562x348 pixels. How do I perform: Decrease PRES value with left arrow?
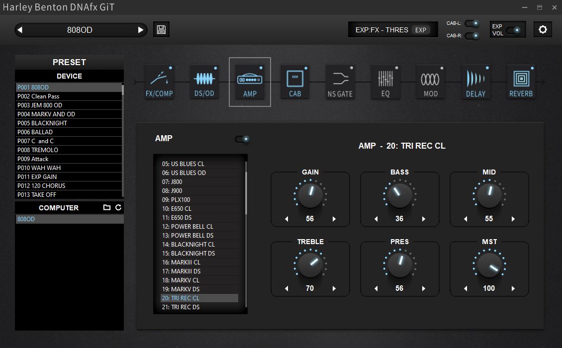pos(376,288)
